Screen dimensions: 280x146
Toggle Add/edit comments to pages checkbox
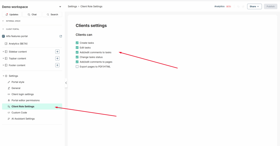(x=77, y=62)
